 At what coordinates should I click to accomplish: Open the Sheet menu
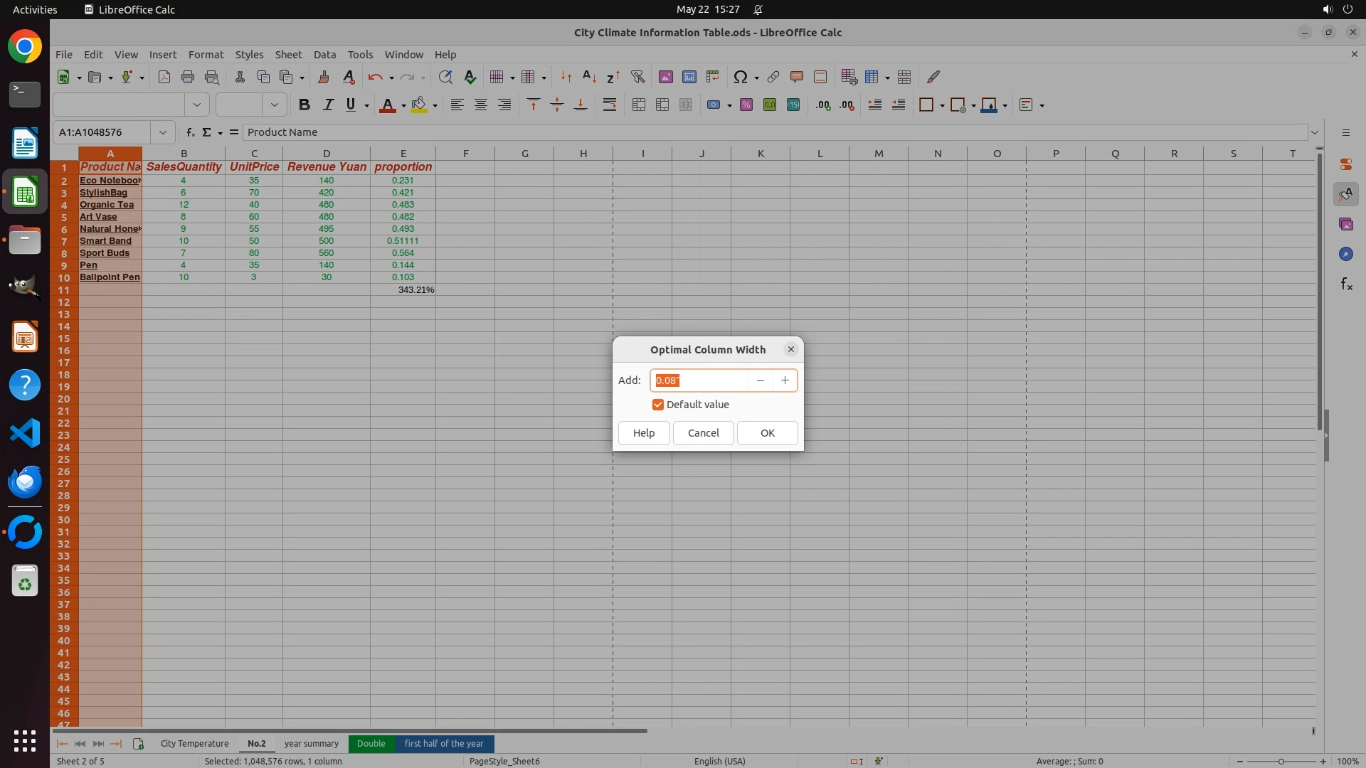(x=288, y=55)
